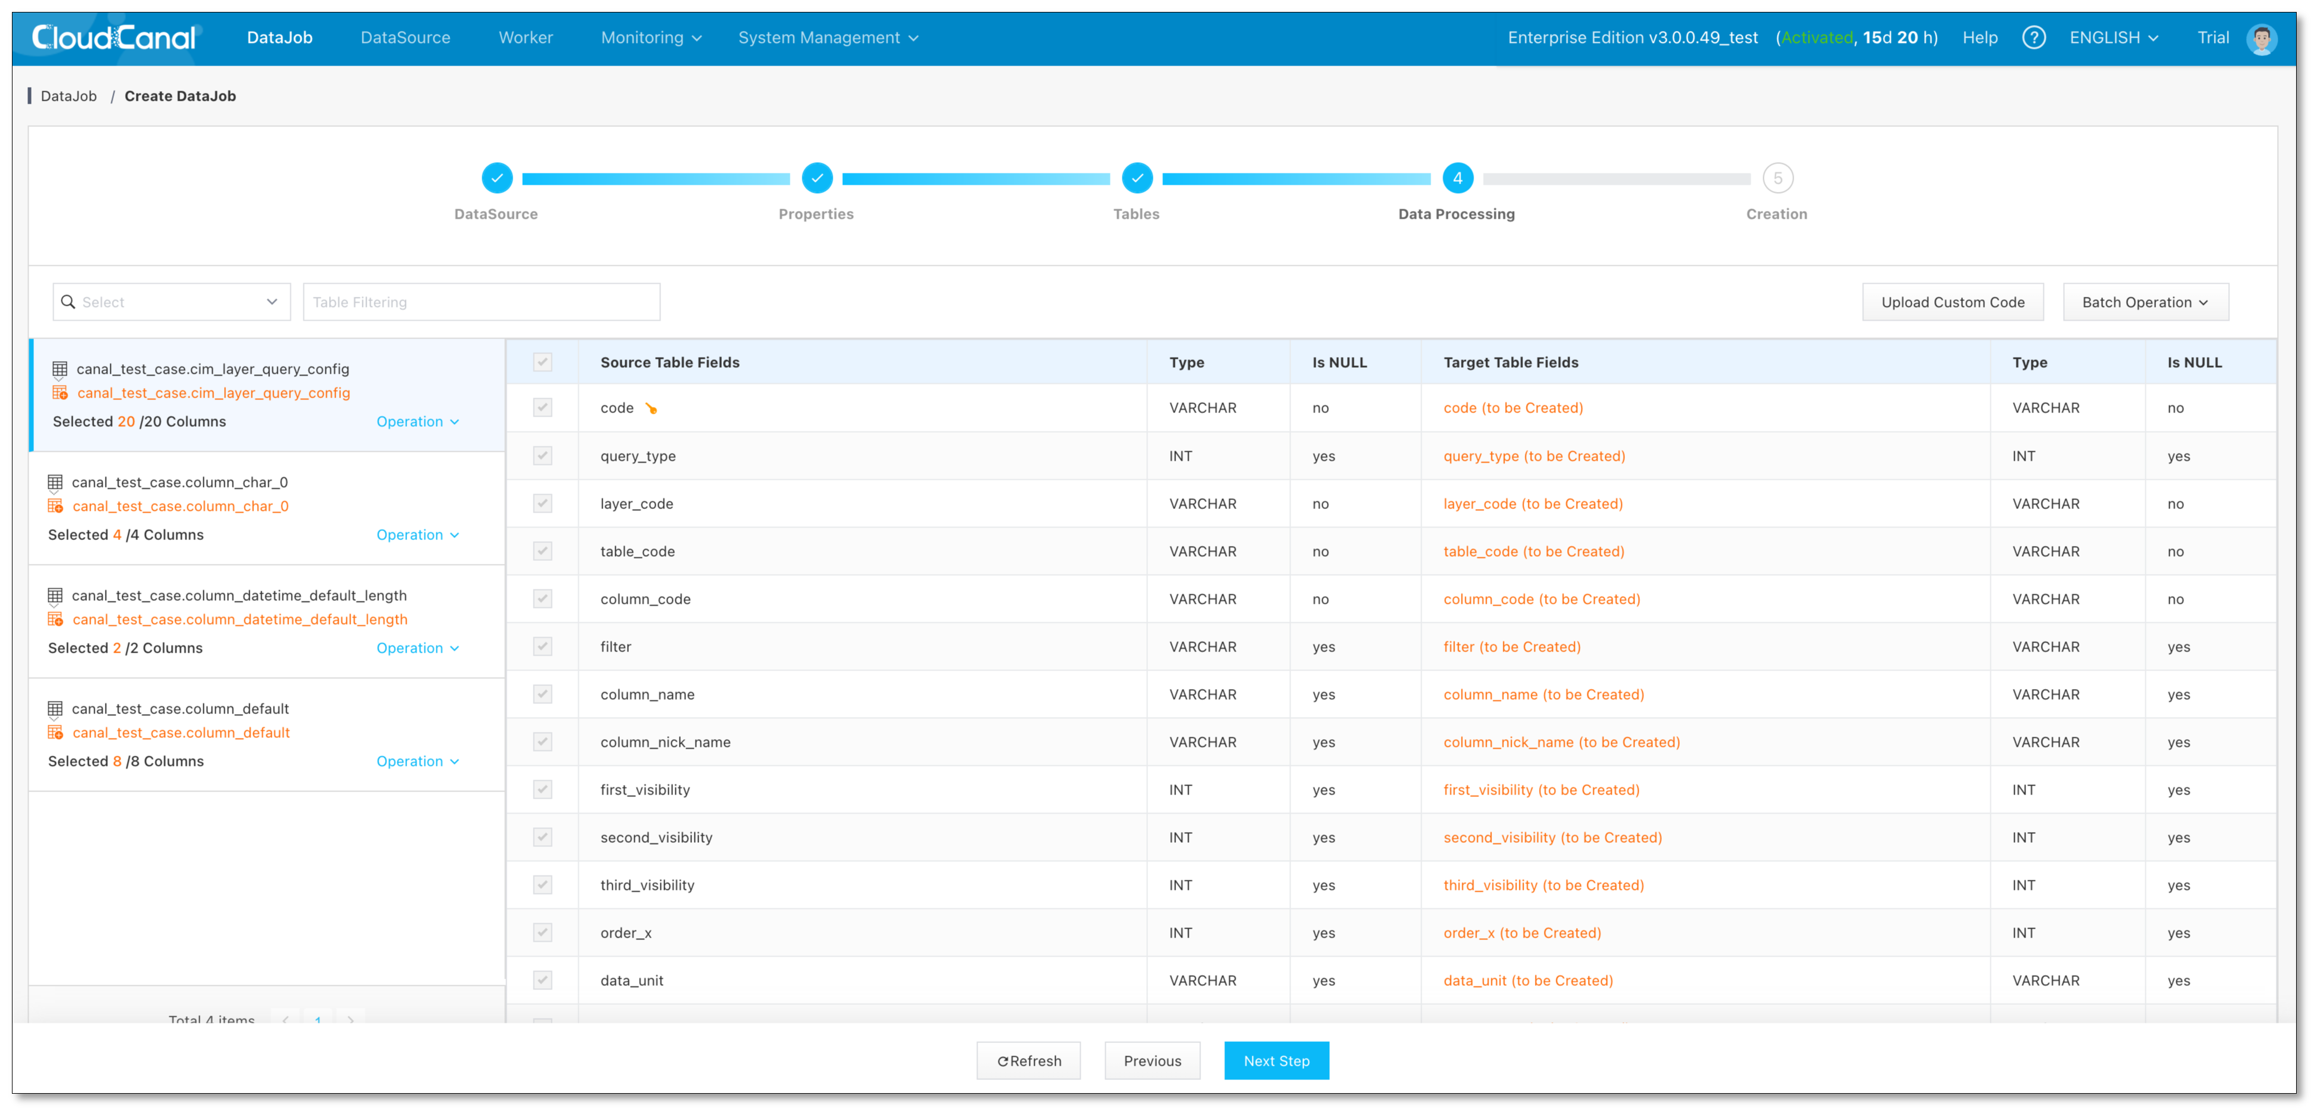This screenshot has height=1111, width=2314.
Task: Click the Next Step button
Action: pos(1276,1061)
